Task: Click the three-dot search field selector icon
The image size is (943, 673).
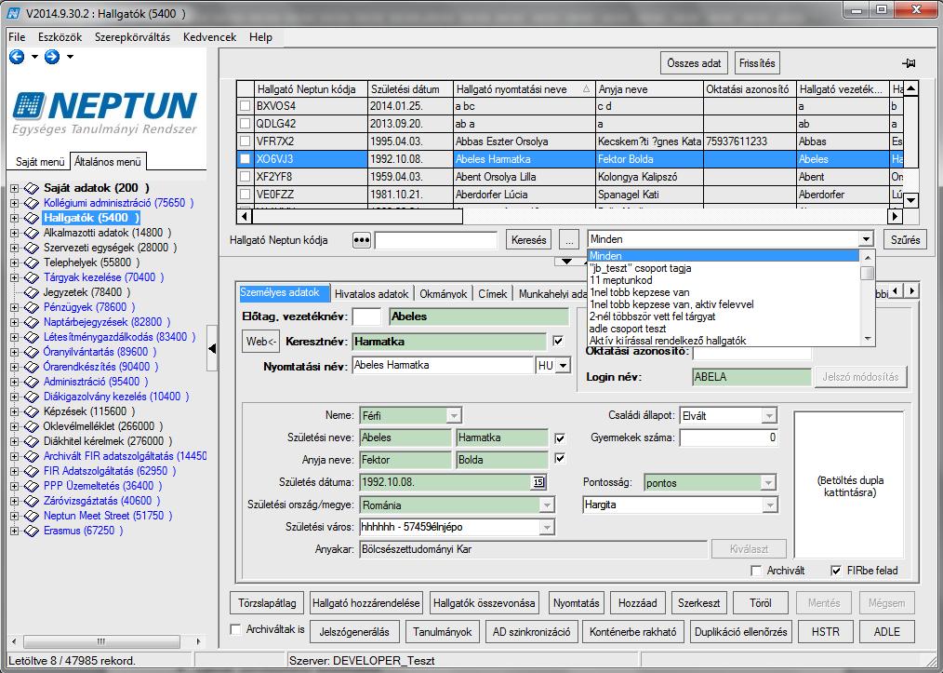Action: [x=362, y=239]
